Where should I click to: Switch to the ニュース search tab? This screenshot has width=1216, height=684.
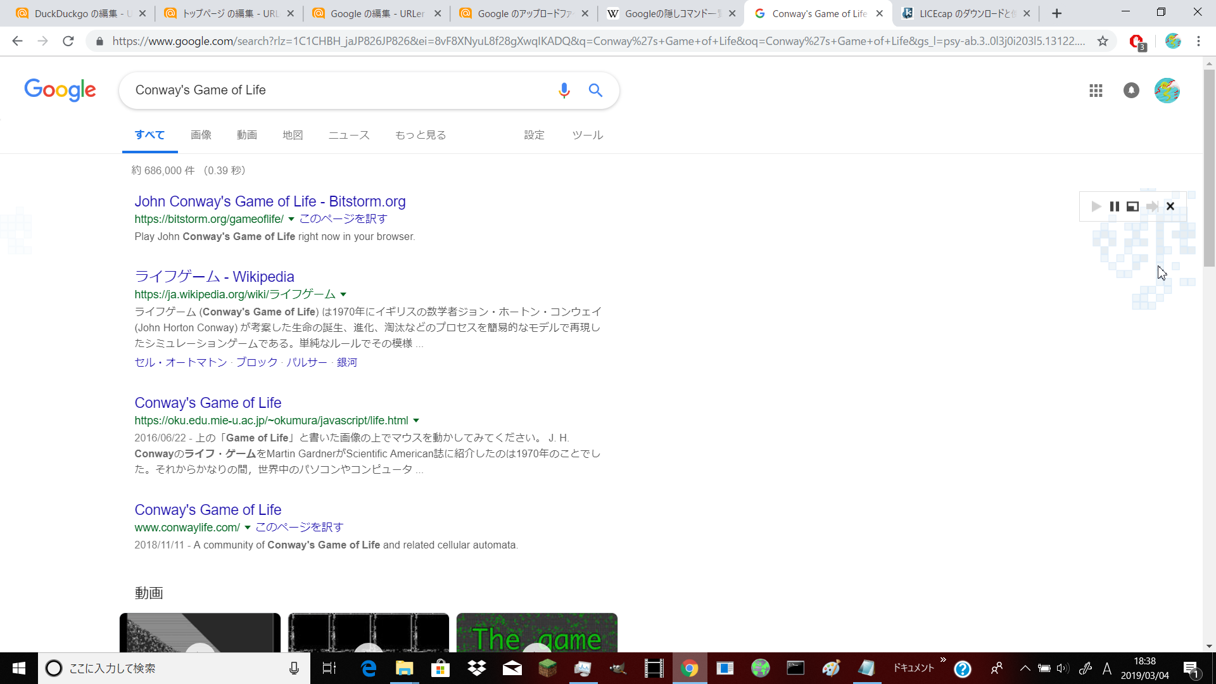click(349, 135)
